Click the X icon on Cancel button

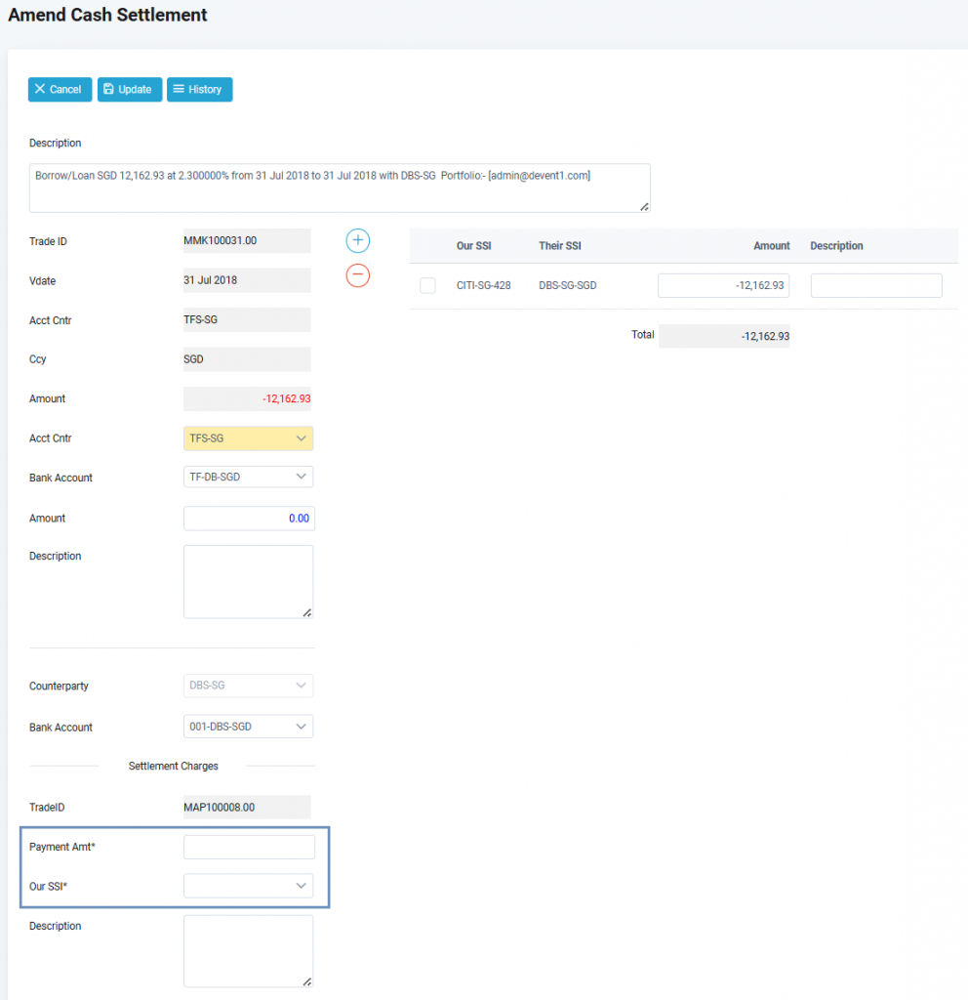click(39, 89)
